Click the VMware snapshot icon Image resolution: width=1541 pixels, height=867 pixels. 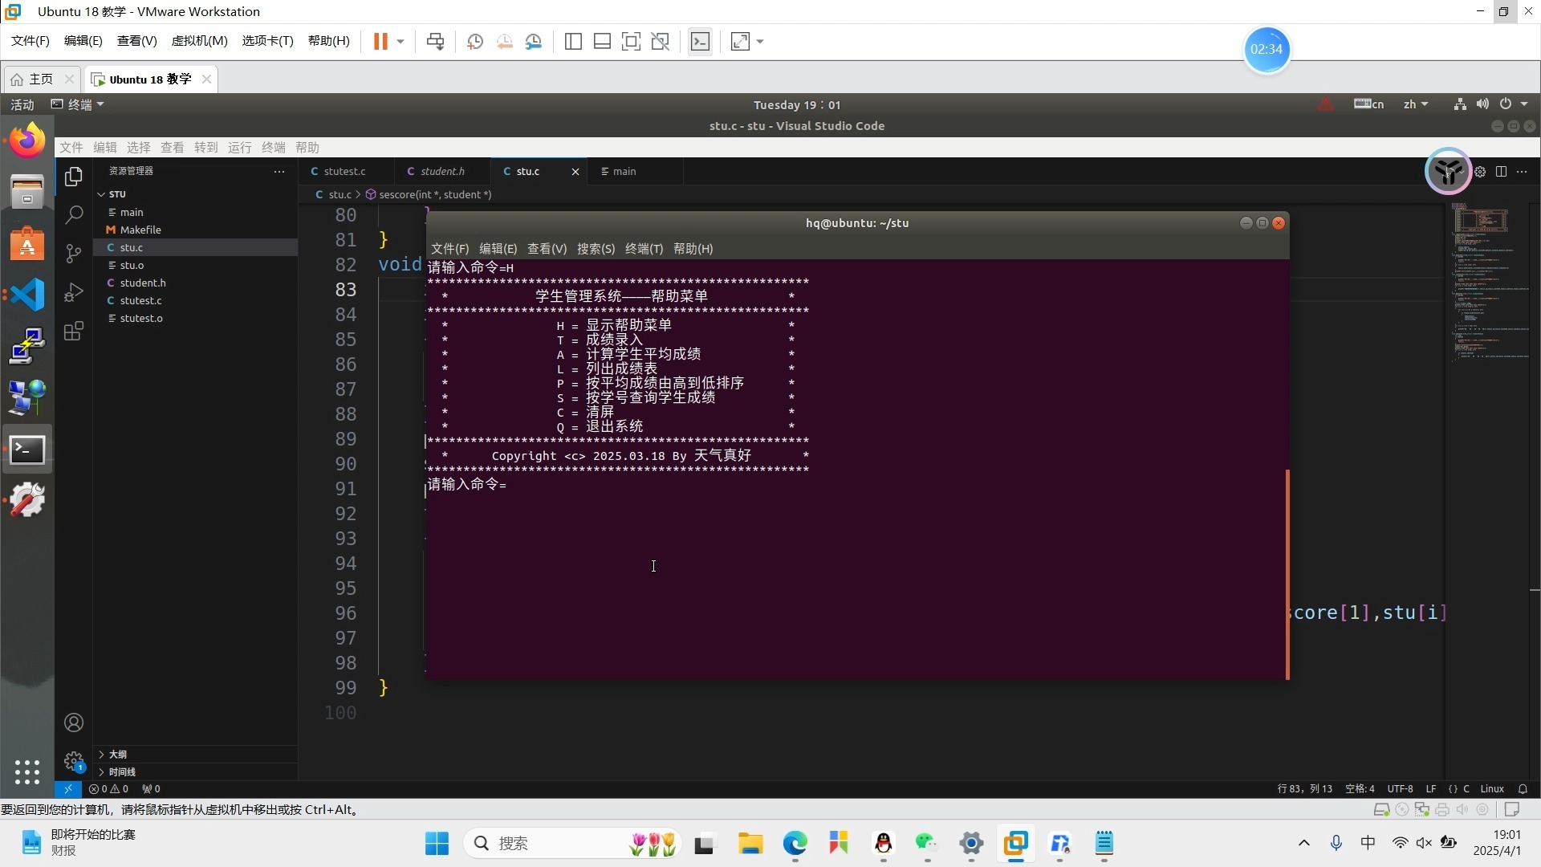(x=475, y=42)
